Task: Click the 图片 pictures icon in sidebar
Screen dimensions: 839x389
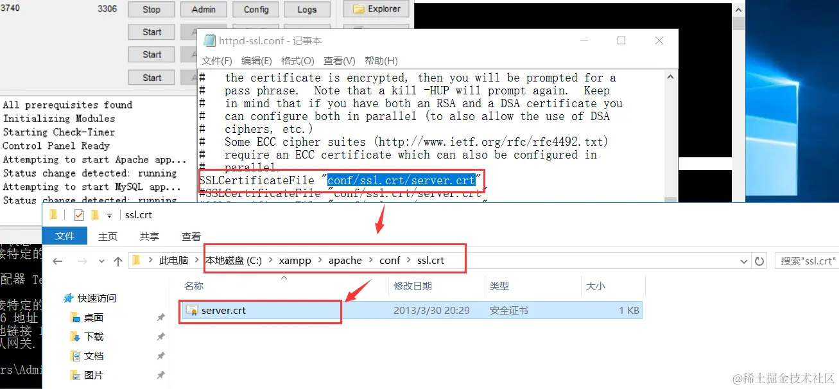Action: coord(75,375)
